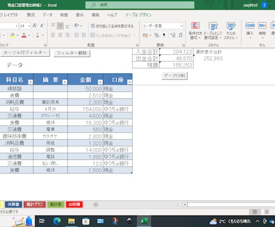Open the user account avatar
The image size is (275, 227).
[264, 5]
